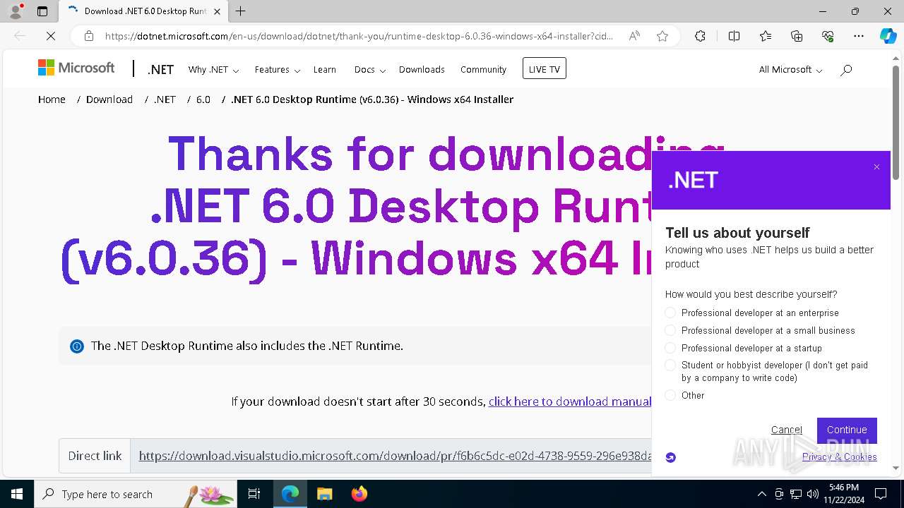Select the Download .NET 6.0 Desktop tab
Screen dimensions: 904x508
pyautogui.click(x=145, y=11)
